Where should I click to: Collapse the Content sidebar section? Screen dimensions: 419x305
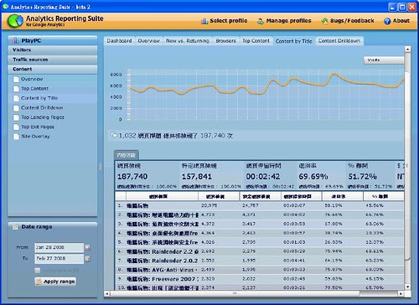[x=53, y=69]
